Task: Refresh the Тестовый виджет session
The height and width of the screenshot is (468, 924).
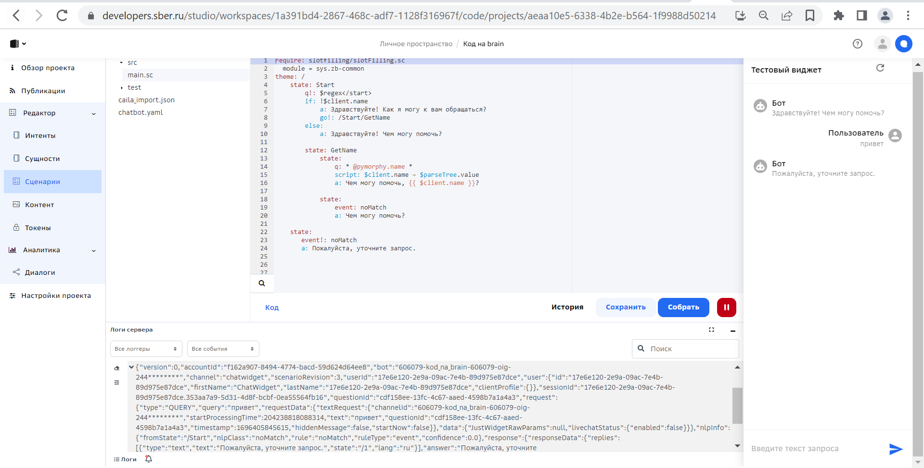Action: click(880, 68)
